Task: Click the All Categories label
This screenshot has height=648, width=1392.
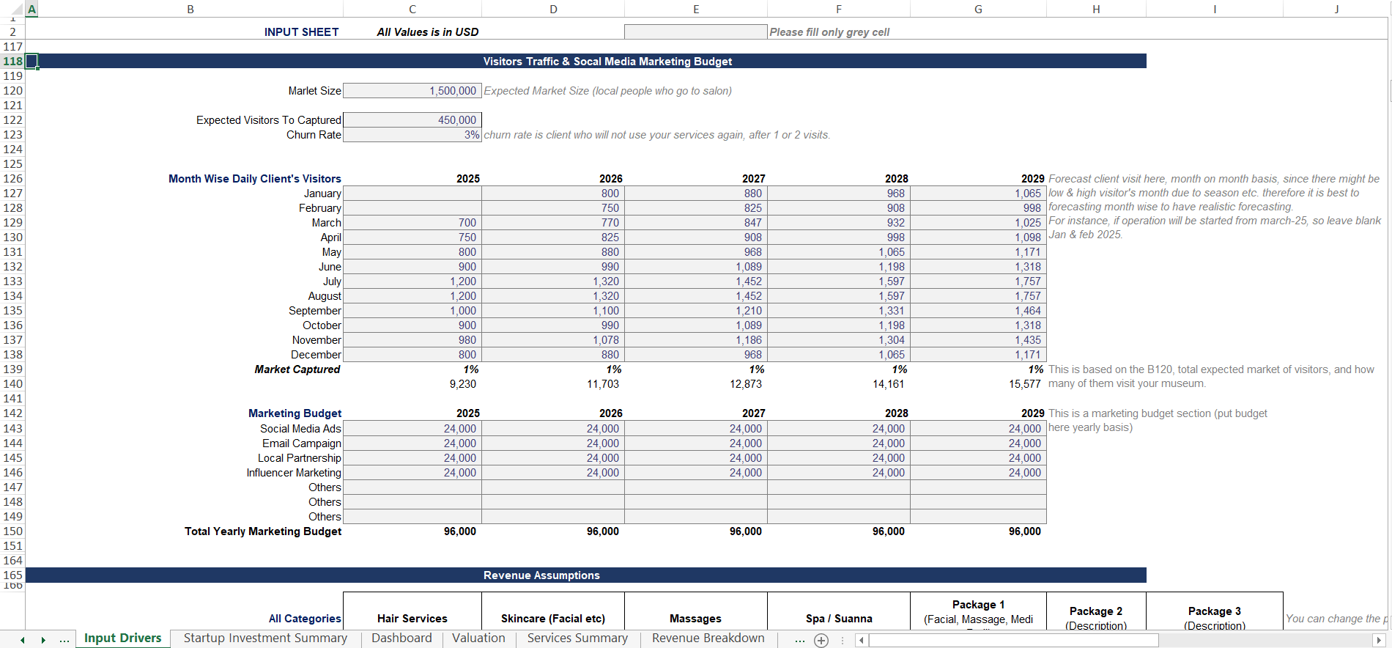Action: 305,619
